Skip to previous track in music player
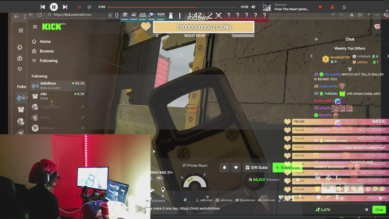Viewport: 389px width, 219px height. click(43, 7)
